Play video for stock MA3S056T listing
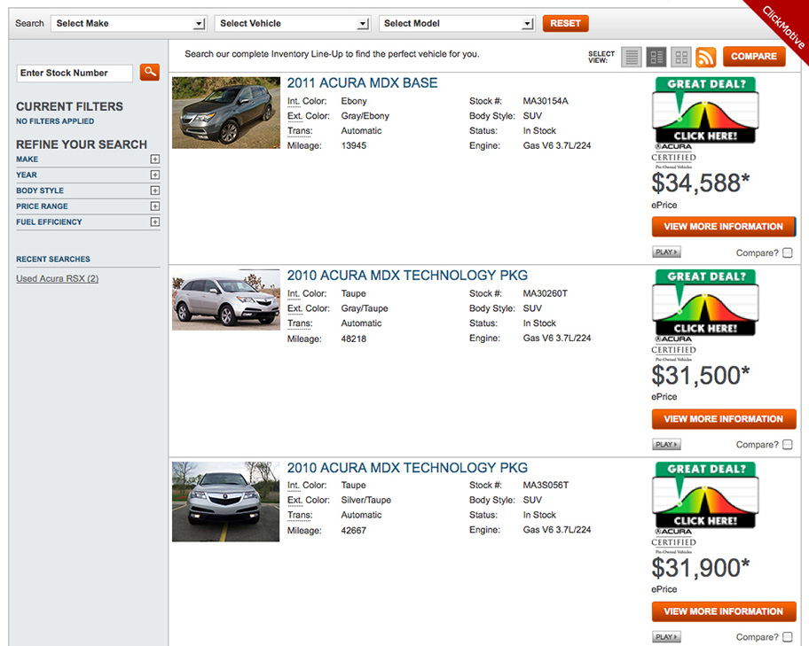Viewport: 809px width, 646px height. [666, 637]
